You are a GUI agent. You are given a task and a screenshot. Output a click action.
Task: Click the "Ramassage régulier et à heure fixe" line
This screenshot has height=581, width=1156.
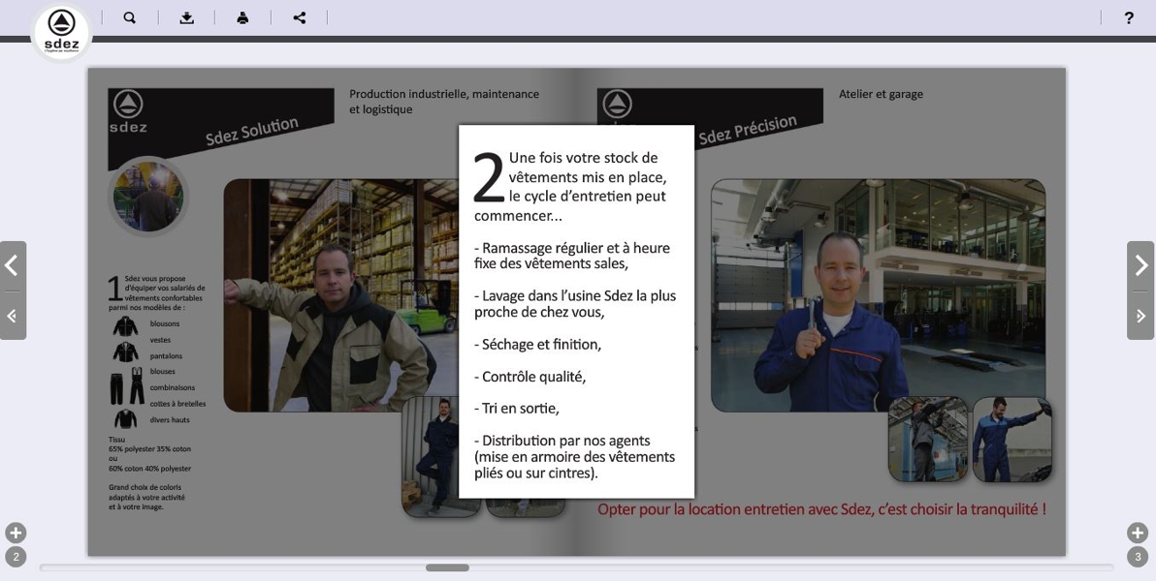572,256
